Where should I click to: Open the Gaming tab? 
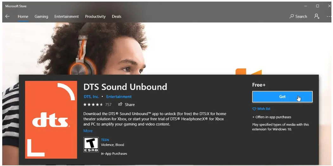click(41, 16)
